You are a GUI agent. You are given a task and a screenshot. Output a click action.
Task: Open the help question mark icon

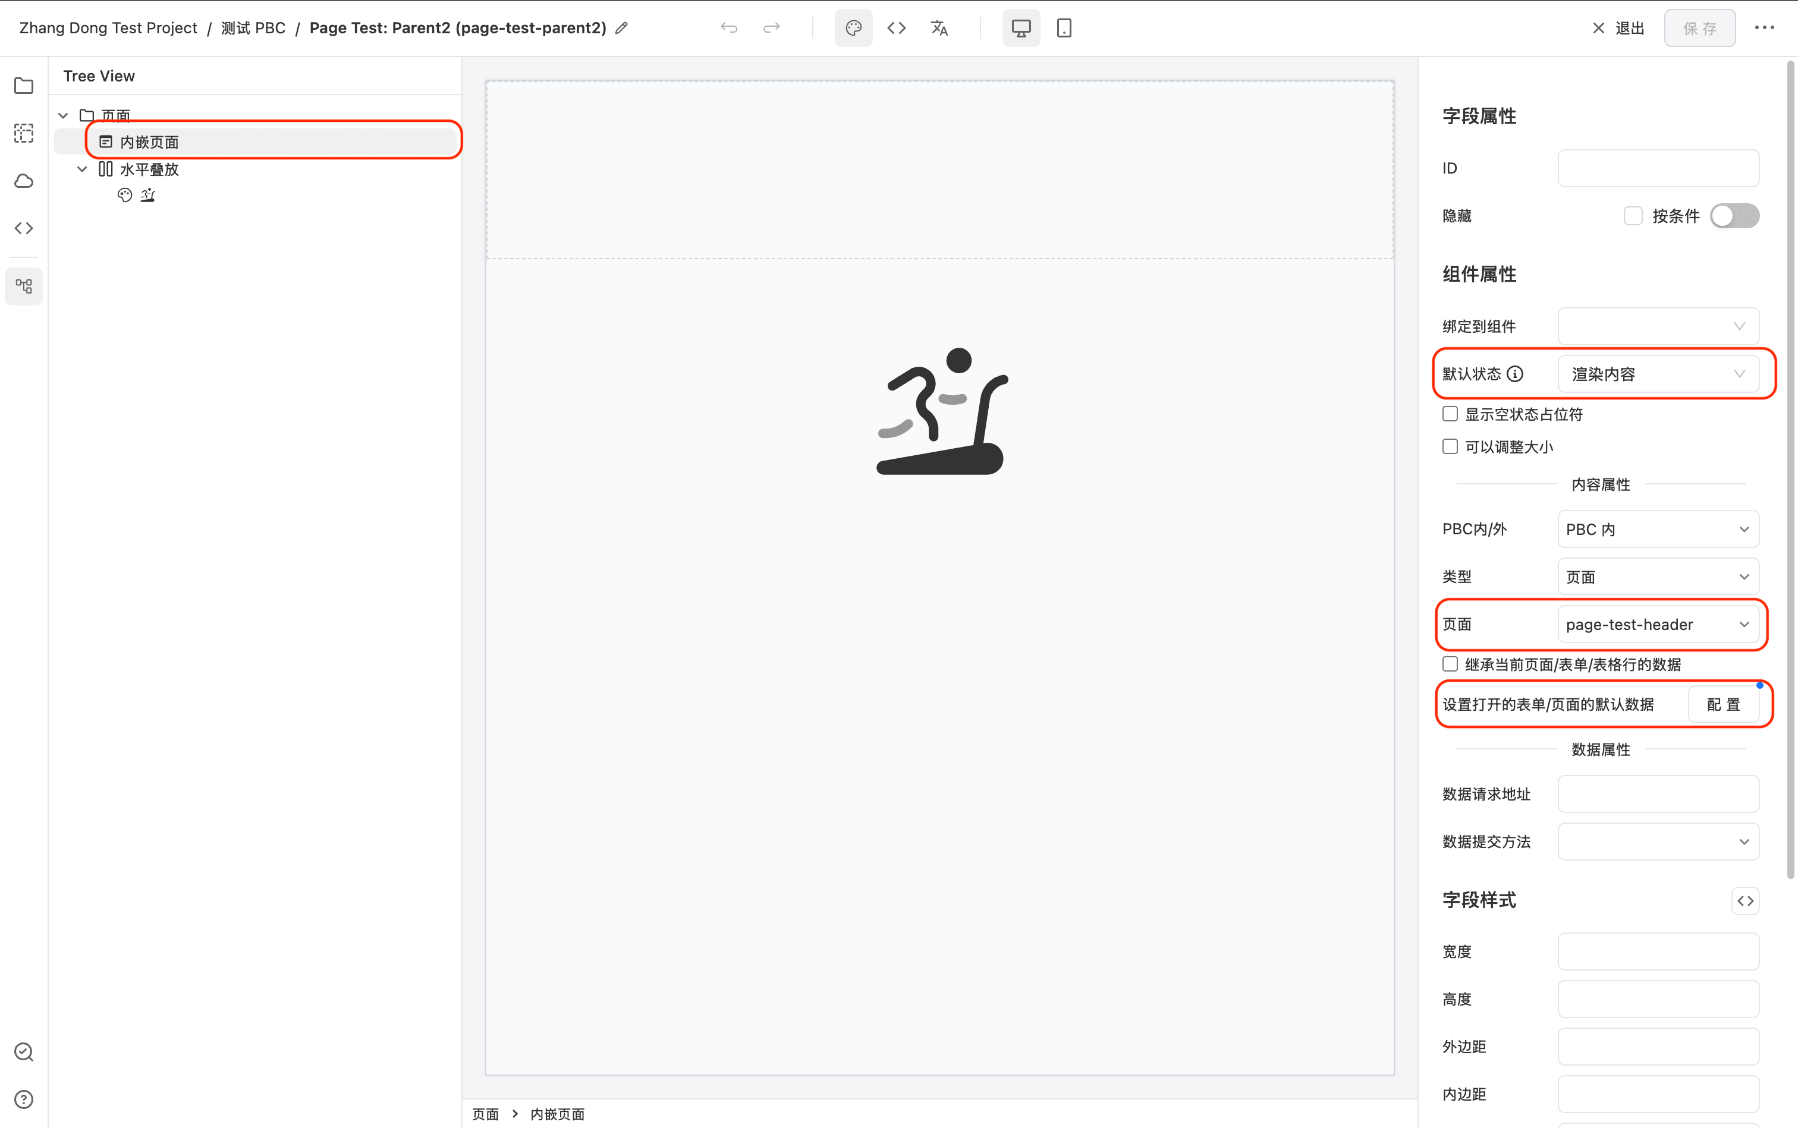click(24, 1099)
